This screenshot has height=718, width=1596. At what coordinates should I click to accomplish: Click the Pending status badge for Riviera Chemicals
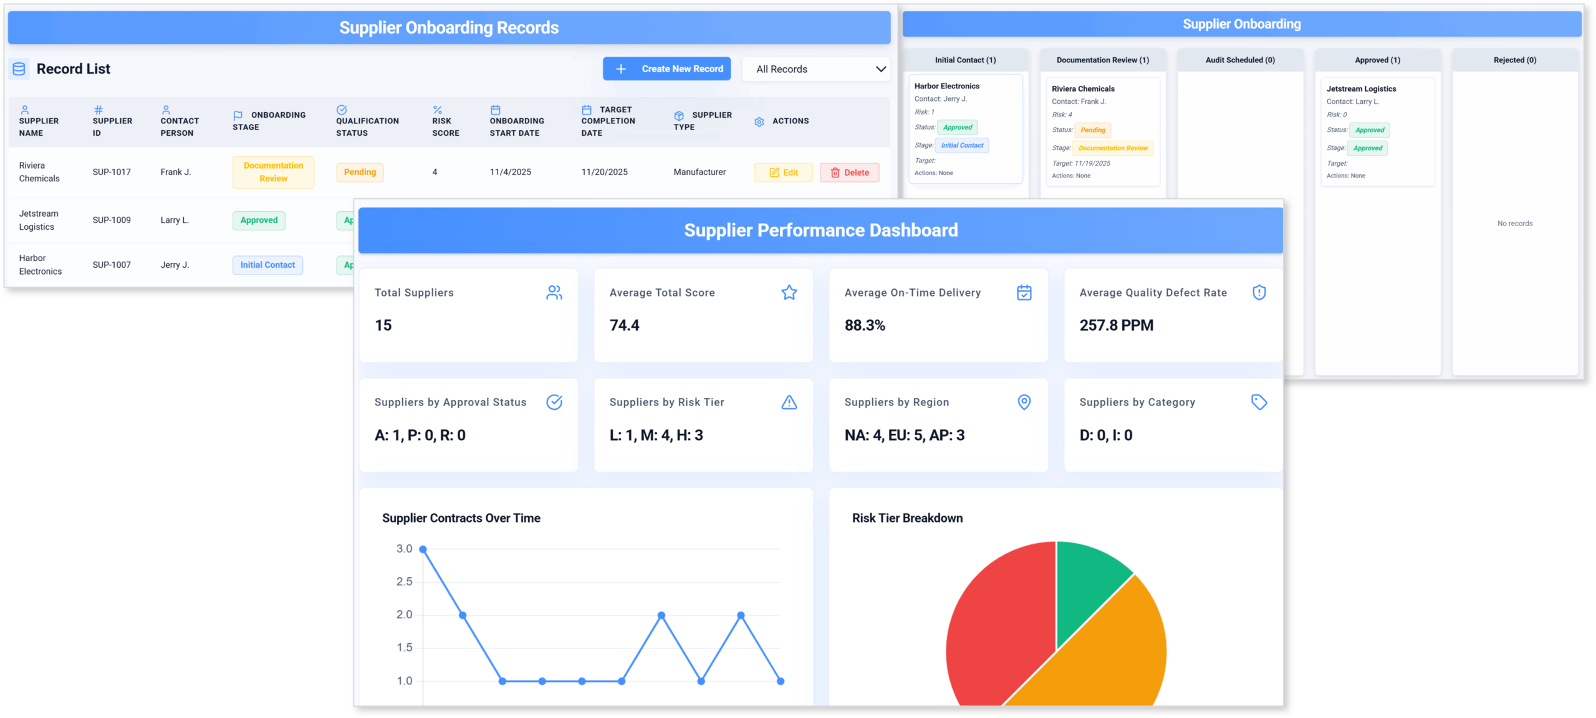click(x=360, y=172)
